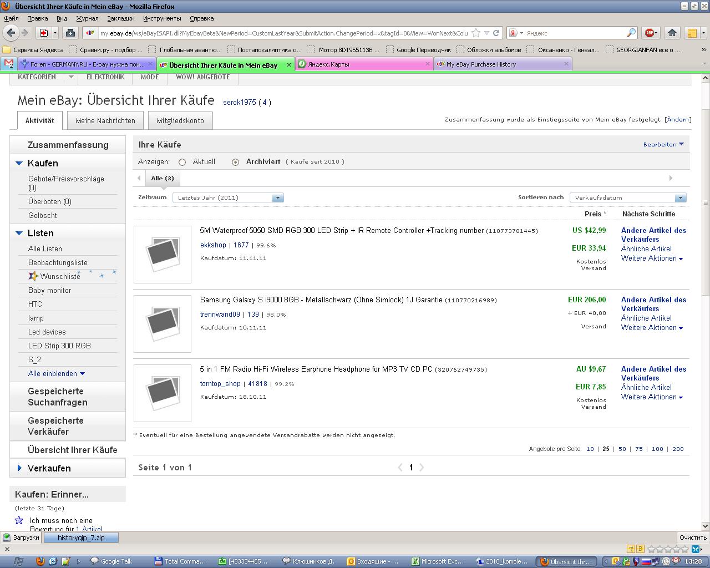The height and width of the screenshot is (568, 710).
Task: Open the Инструменты menu
Action: point(162,18)
